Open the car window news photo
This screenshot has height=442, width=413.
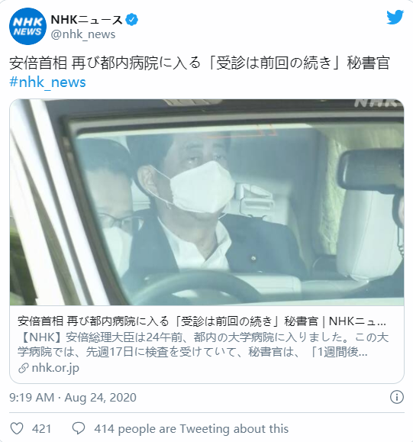tap(207, 202)
